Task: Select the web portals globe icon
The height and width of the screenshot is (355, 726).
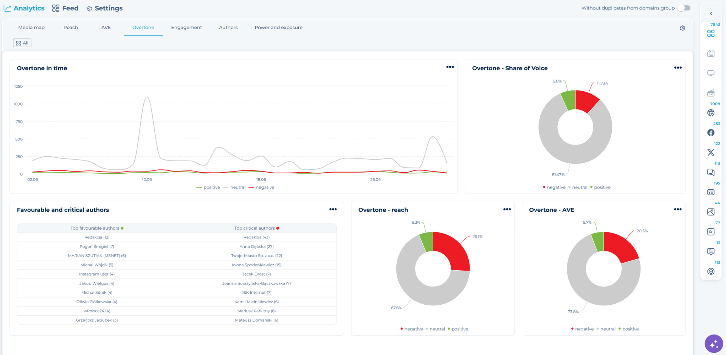Action: click(711, 113)
